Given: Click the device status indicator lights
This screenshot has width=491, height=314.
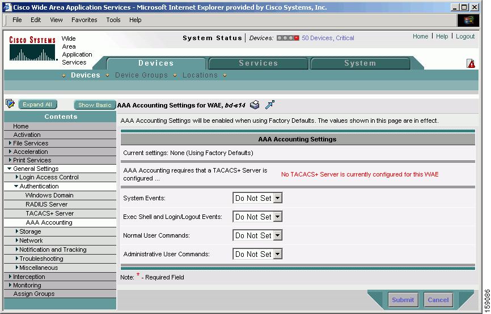Looking at the screenshot, I should pos(288,38).
